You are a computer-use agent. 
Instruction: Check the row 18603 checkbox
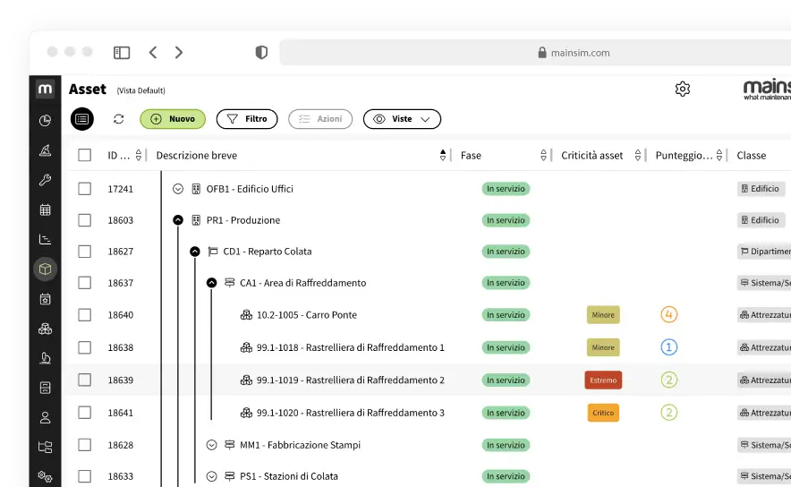point(85,220)
